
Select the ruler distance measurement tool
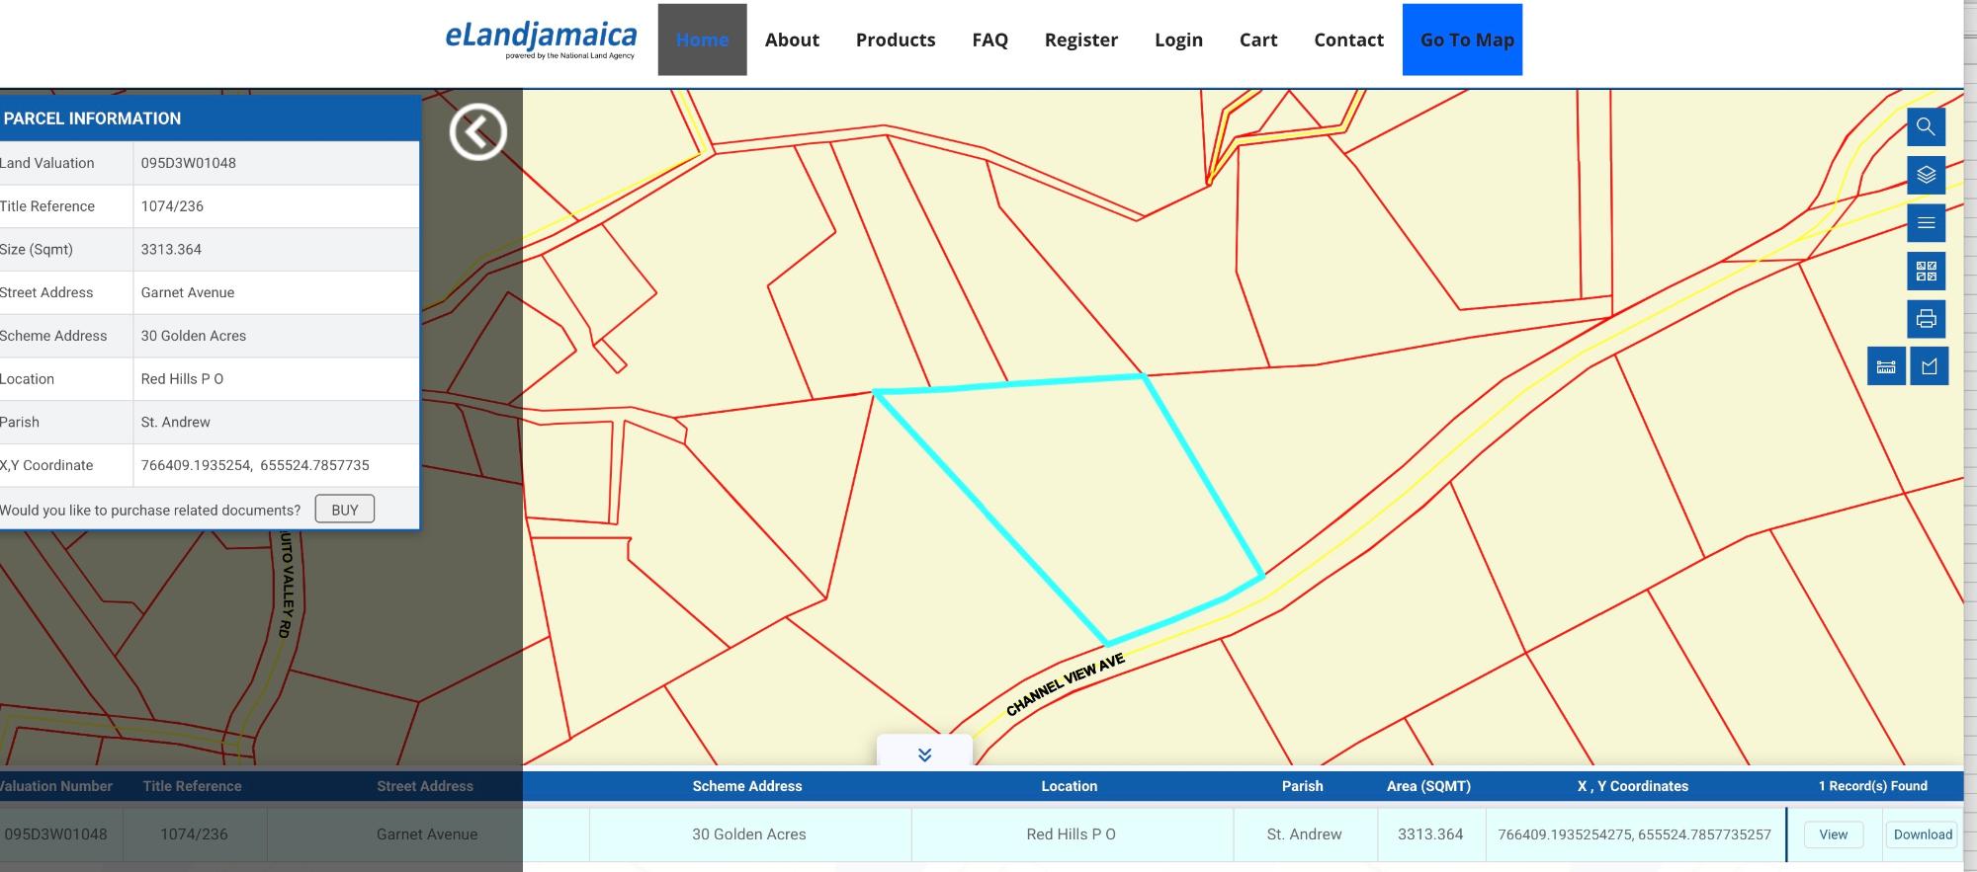(x=1886, y=366)
